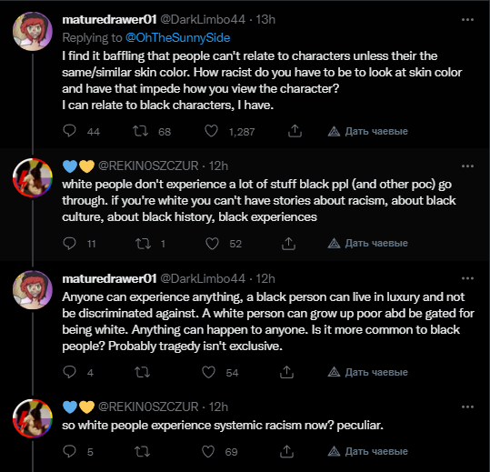Retweet the 'Anyone can experience anything' tweet
Viewport: 490px width, 472px height.
142,372
